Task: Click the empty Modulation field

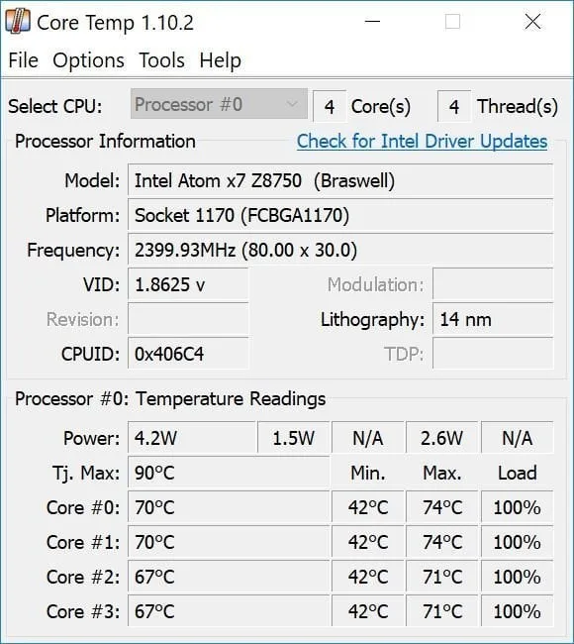Action: point(493,284)
